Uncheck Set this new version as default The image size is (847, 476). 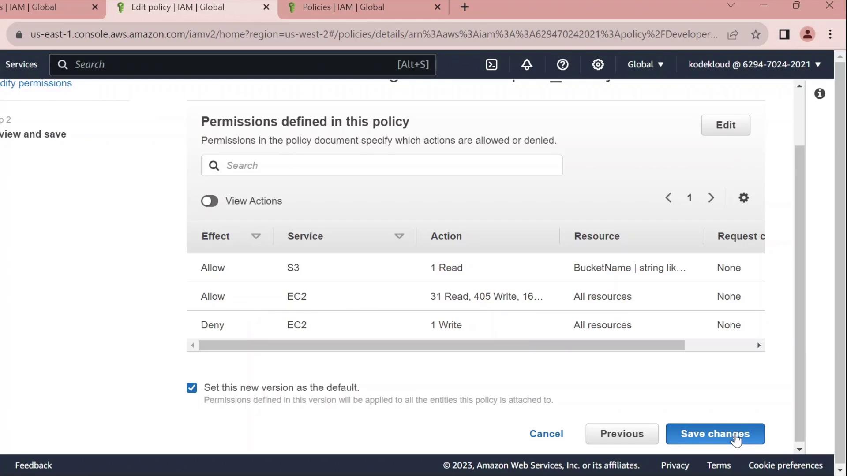pos(192,388)
